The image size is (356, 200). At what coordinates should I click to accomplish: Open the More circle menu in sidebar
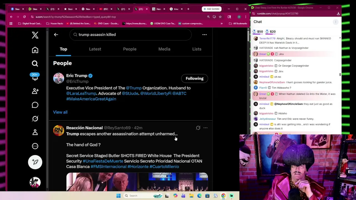click(x=35, y=146)
